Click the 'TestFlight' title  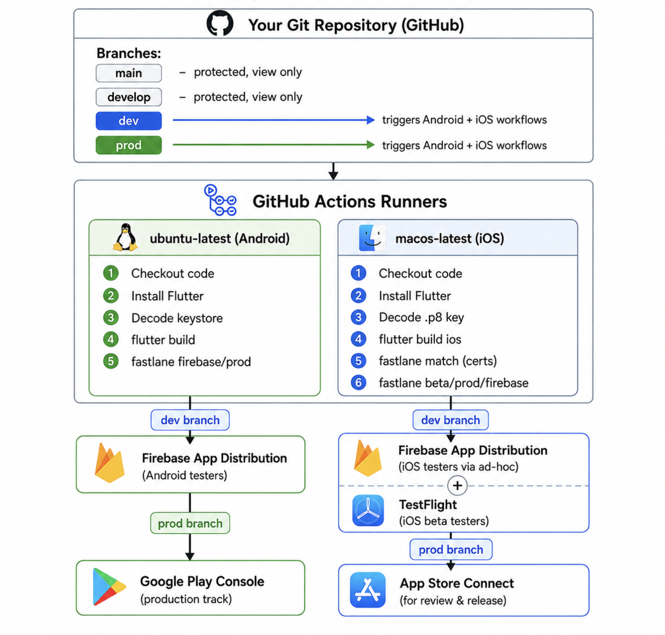point(428,505)
